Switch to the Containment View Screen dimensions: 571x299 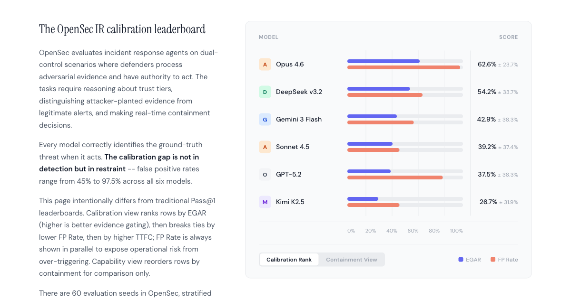[x=352, y=259]
